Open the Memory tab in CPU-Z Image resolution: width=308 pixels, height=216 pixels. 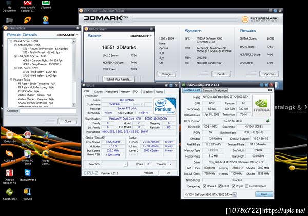pyautogui.click(x=125, y=92)
